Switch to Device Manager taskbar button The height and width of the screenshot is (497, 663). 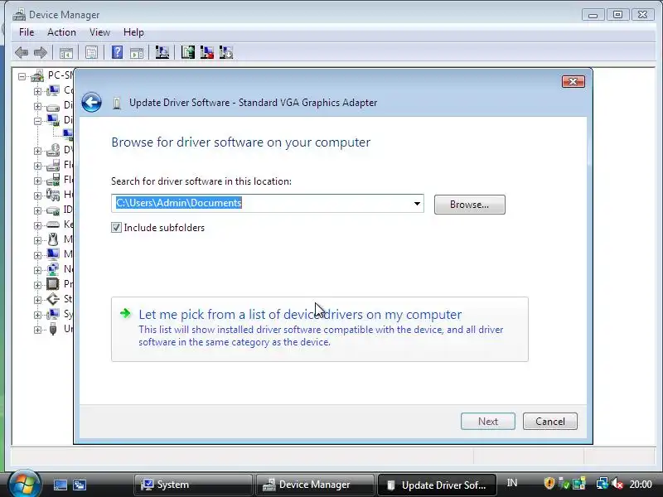pyautogui.click(x=315, y=485)
